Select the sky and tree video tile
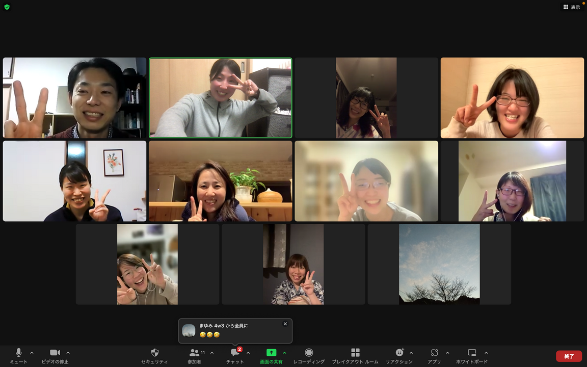587x367 pixels. click(439, 264)
